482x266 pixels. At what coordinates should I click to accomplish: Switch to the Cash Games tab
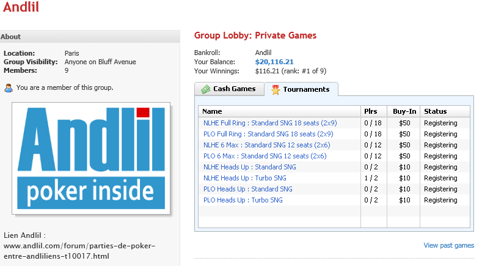(x=229, y=89)
